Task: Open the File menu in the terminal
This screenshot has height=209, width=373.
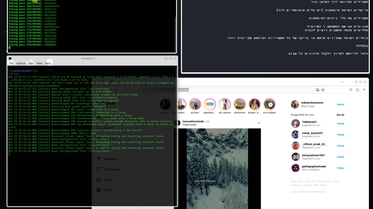Action: click(11, 63)
